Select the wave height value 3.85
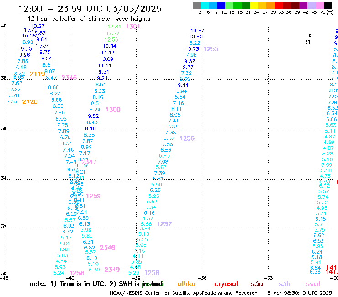 point(137,262)
